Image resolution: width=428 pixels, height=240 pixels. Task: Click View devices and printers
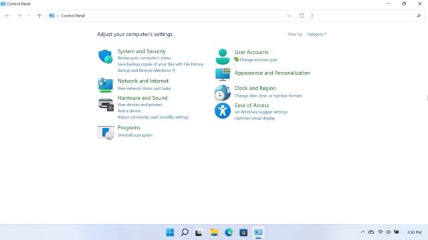(x=140, y=105)
